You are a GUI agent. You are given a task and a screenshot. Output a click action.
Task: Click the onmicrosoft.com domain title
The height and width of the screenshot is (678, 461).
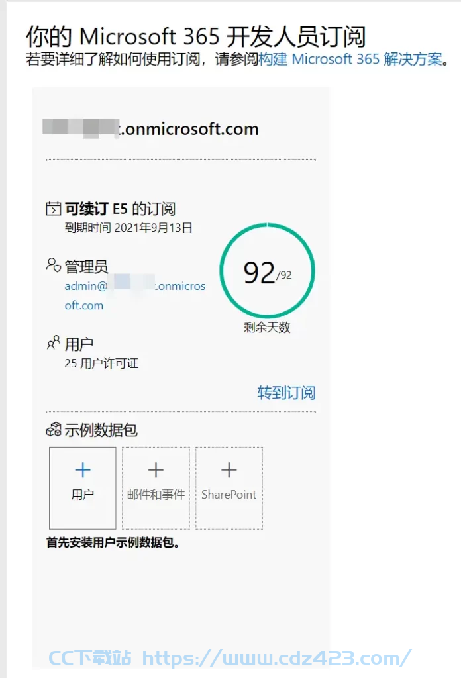[150, 129]
